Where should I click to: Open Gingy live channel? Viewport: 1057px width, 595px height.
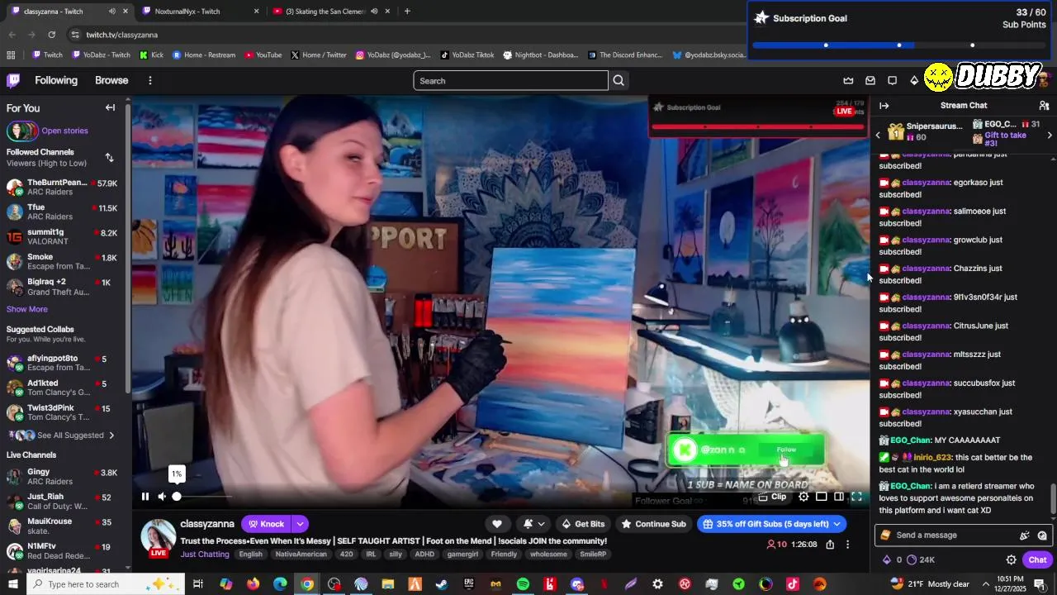click(62, 476)
